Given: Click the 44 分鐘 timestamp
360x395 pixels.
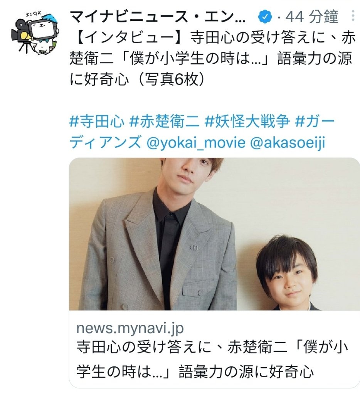Looking at the screenshot, I should pos(312,17).
